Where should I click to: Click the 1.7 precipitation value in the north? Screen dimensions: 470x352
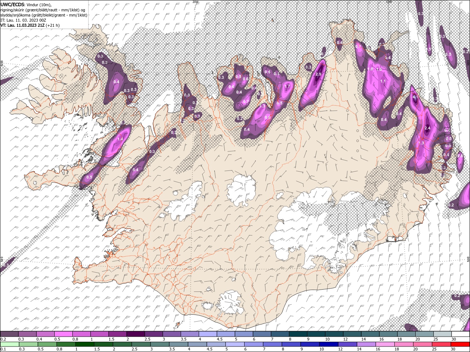coord(288,87)
